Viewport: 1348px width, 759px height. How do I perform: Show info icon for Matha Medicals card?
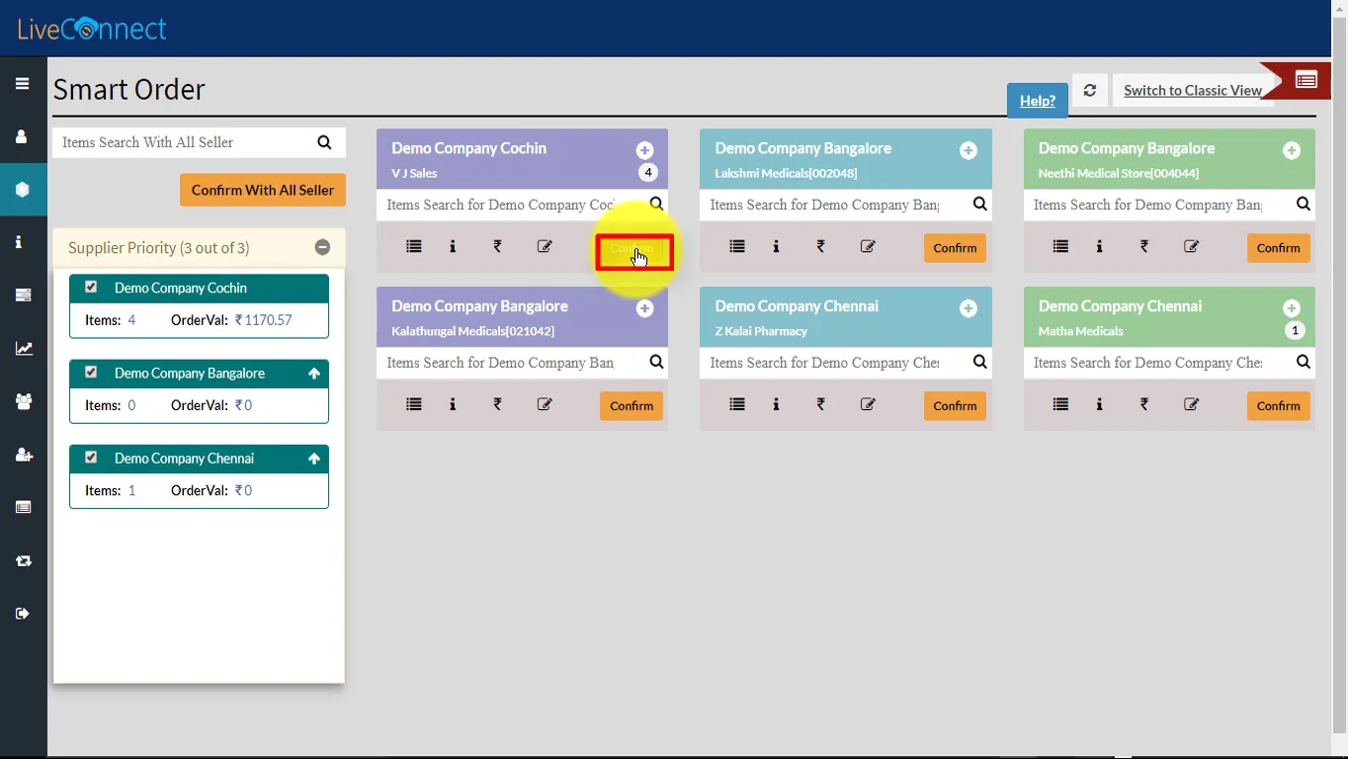(1099, 404)
